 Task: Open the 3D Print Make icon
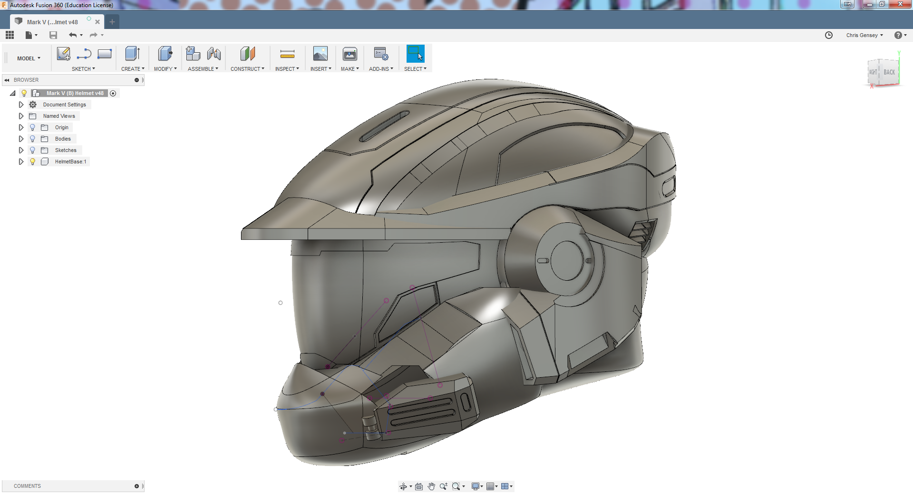350,54
